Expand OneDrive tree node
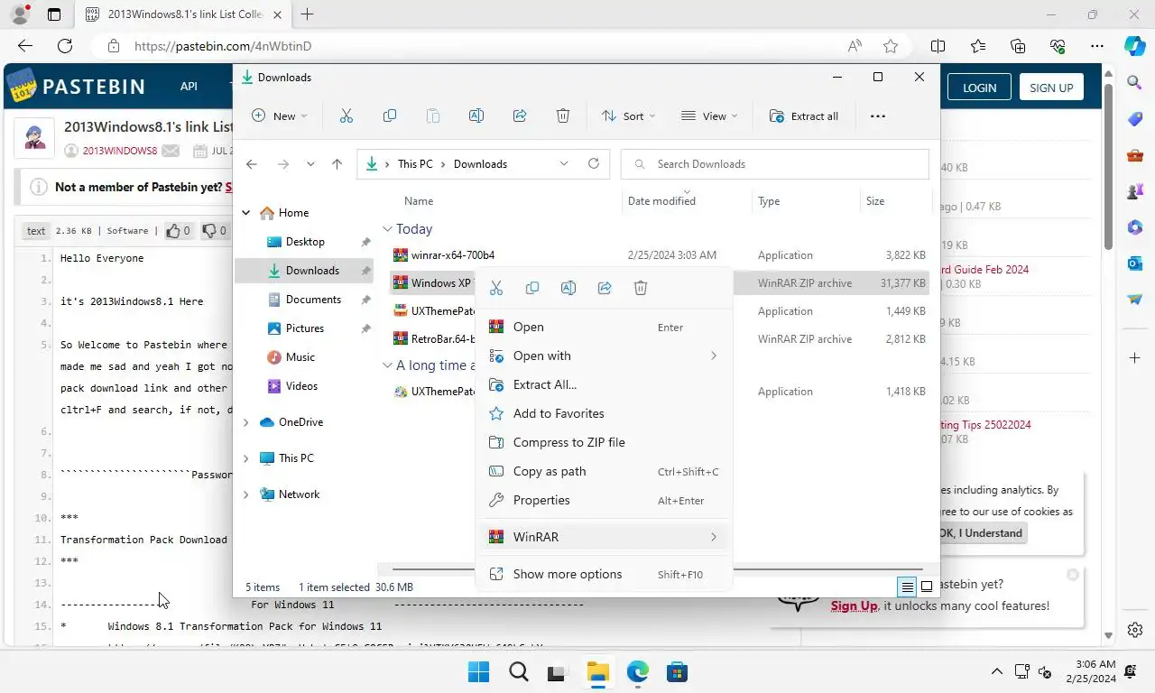This screenshot has height=693, width=1155. click(x=245, y=422)
